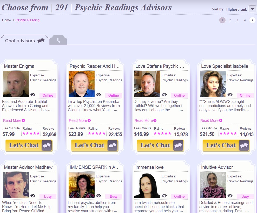The height and width of the screenshot is (213, 257).
Task: Click eye icon on Psychic Reader And H card
Action: [x=98, y=95]
